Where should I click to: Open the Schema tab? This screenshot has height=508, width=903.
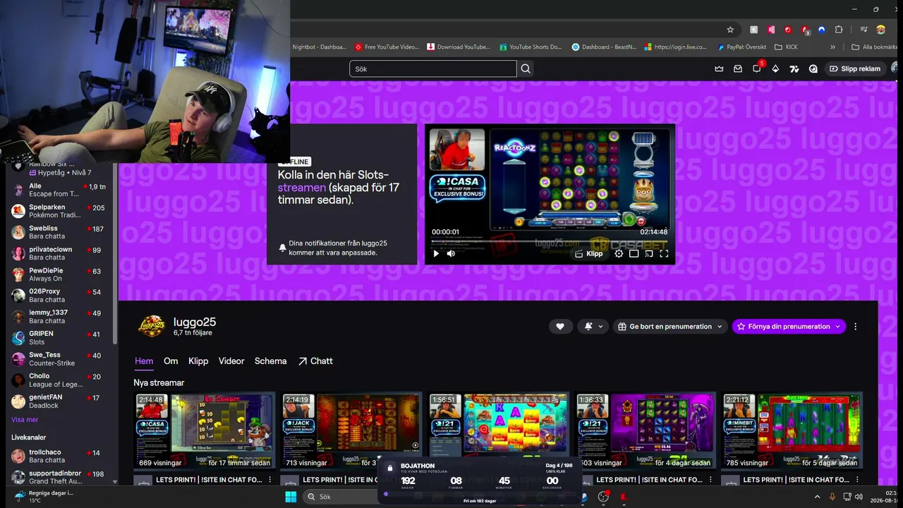coord(271,361)
